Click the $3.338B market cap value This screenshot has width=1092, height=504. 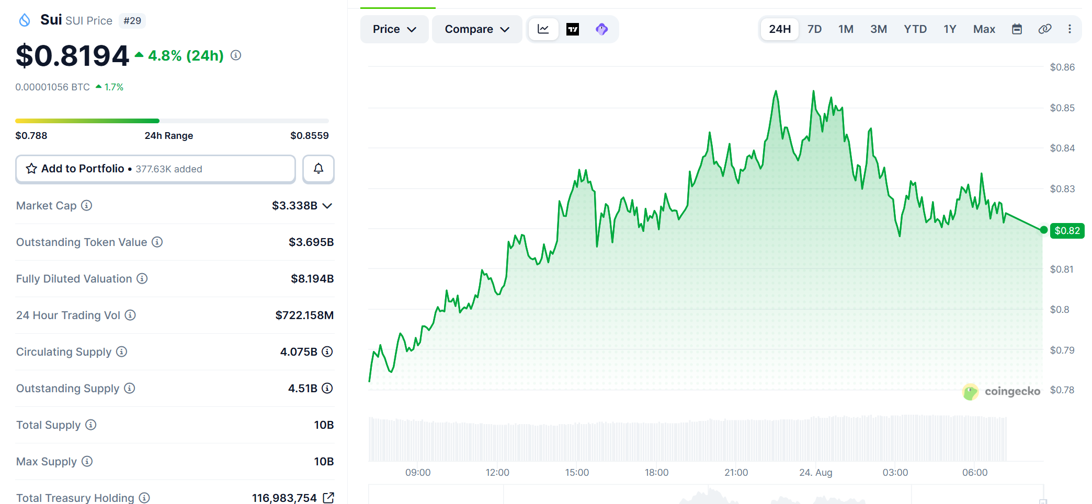pos(294,205)
